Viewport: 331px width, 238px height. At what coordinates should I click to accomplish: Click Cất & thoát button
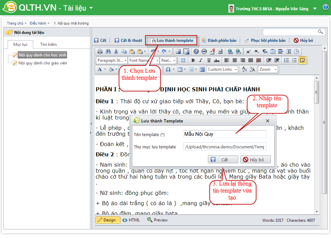tap(128, 40)
